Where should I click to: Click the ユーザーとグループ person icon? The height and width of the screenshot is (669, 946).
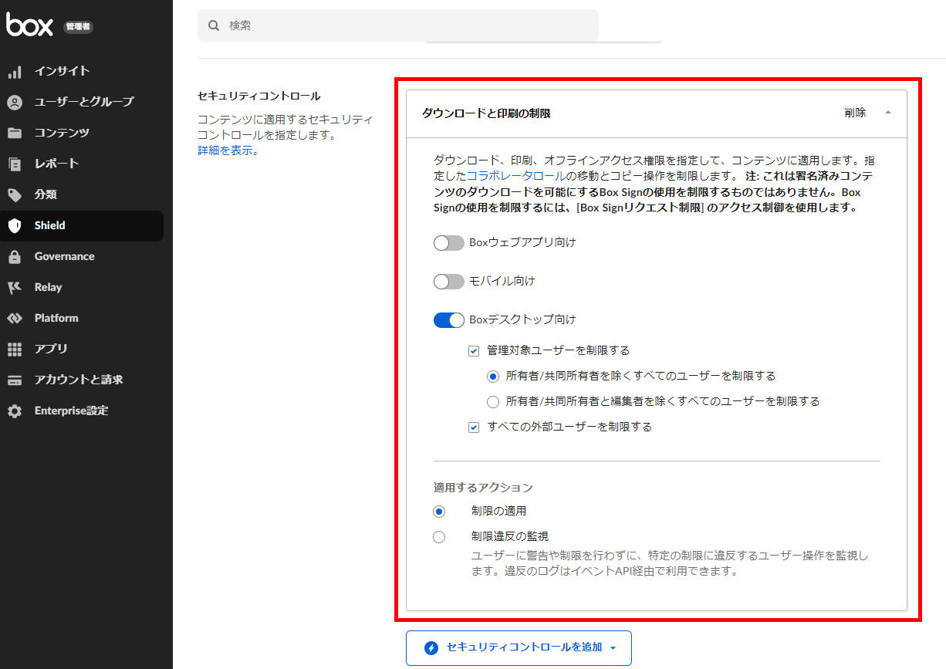(15, 103)
